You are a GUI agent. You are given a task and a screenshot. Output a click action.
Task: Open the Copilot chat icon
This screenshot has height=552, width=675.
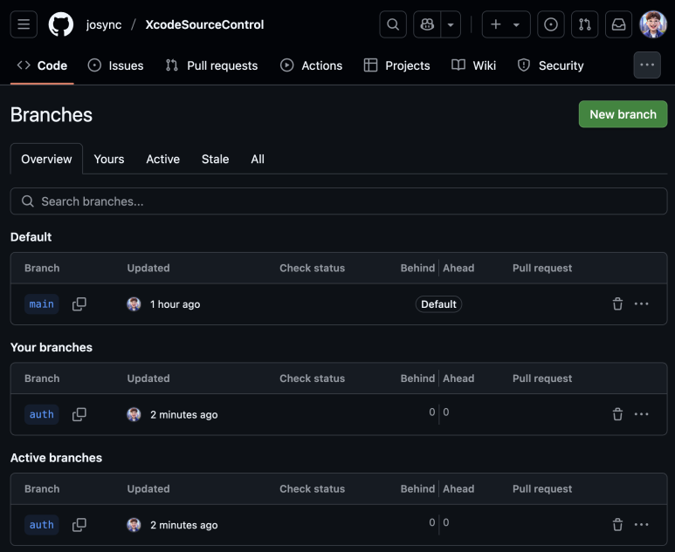click(427, 24)
